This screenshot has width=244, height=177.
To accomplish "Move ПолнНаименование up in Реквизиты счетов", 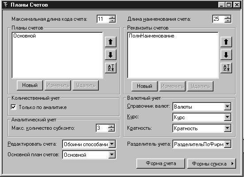I will pyautogui.click(x=226, y=42).
